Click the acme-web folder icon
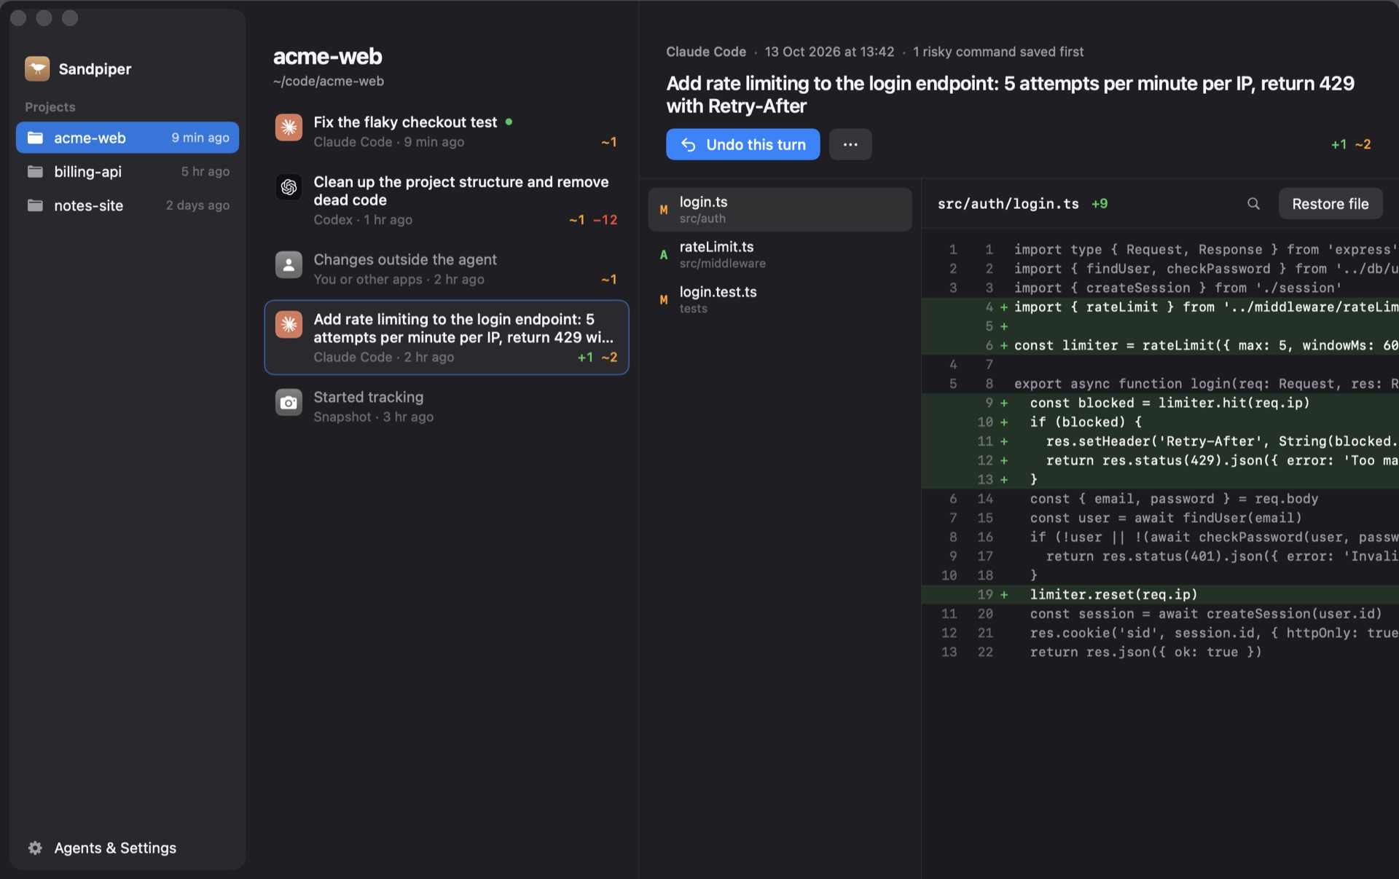This screenshot has height=879, width=1399. click(x=35, y=138)
